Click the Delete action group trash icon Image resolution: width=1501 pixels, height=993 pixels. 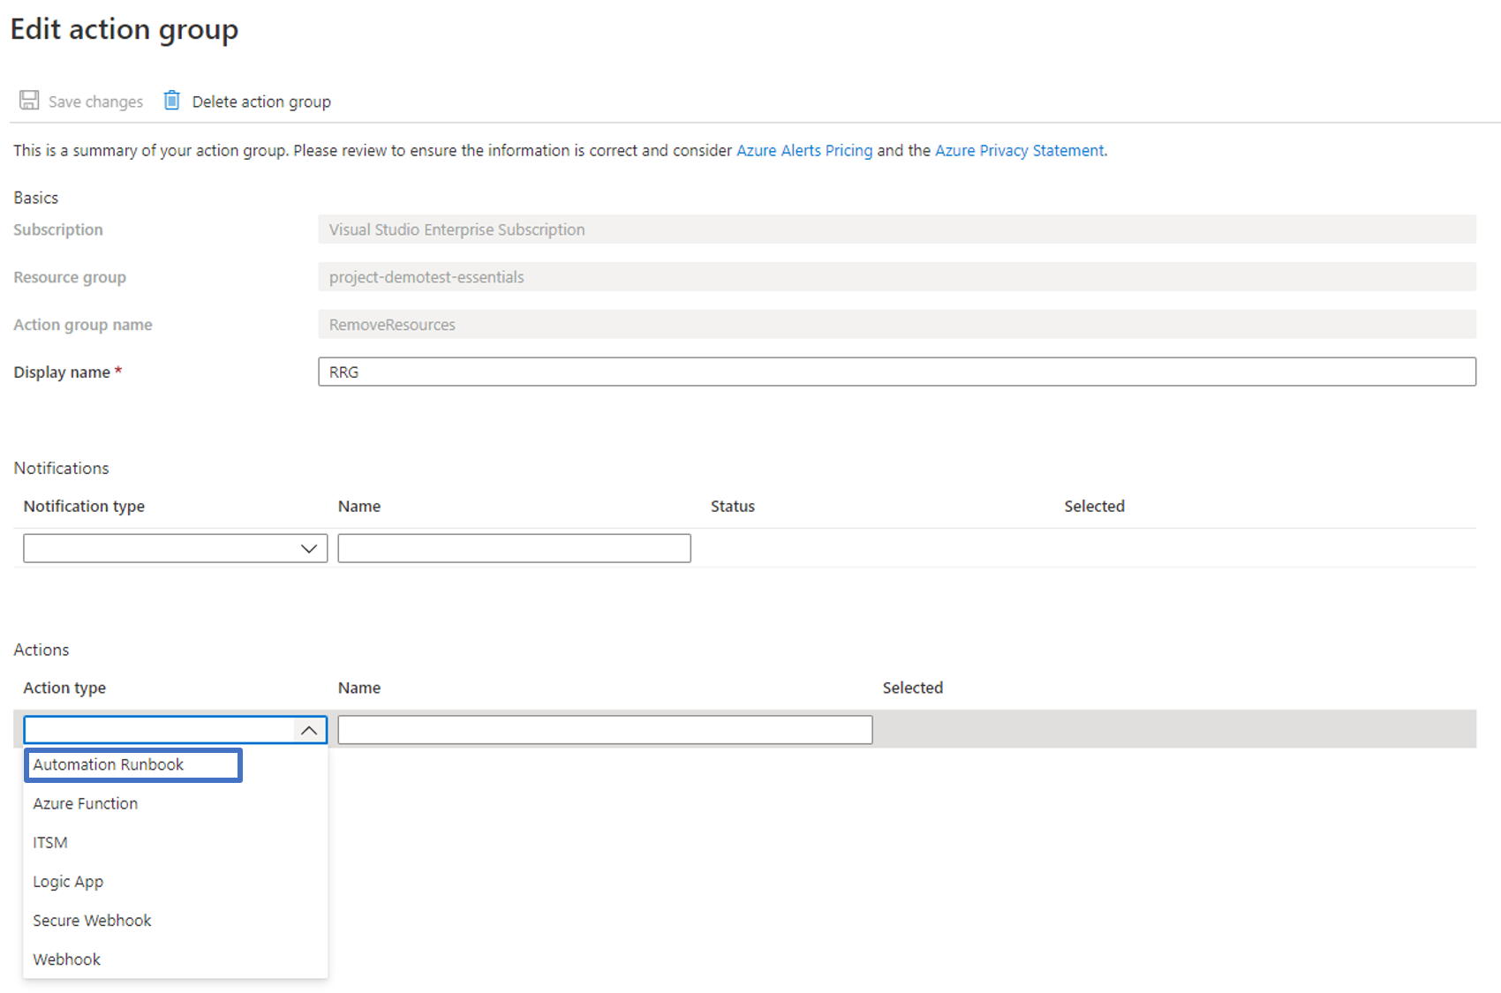point(172,100)
